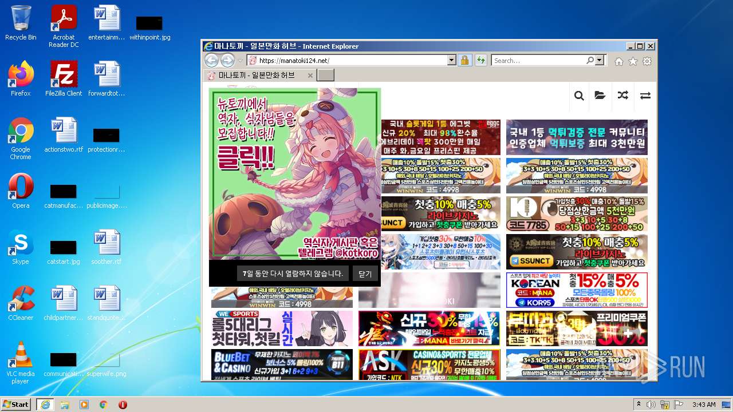Click the website swap arrows icon
This screenshot has height=412, width=733.
coord(645,96)
